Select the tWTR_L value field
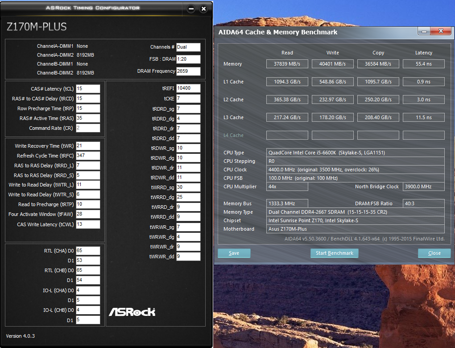This screenshot has width=455, height=348. pos(88,185)
